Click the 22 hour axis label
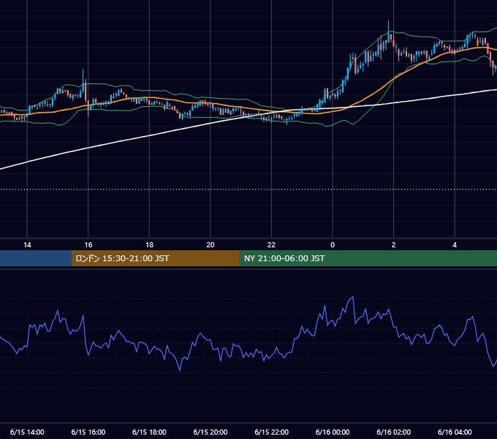Viewport: 497px width, 439px height. (x=271, y=245)
